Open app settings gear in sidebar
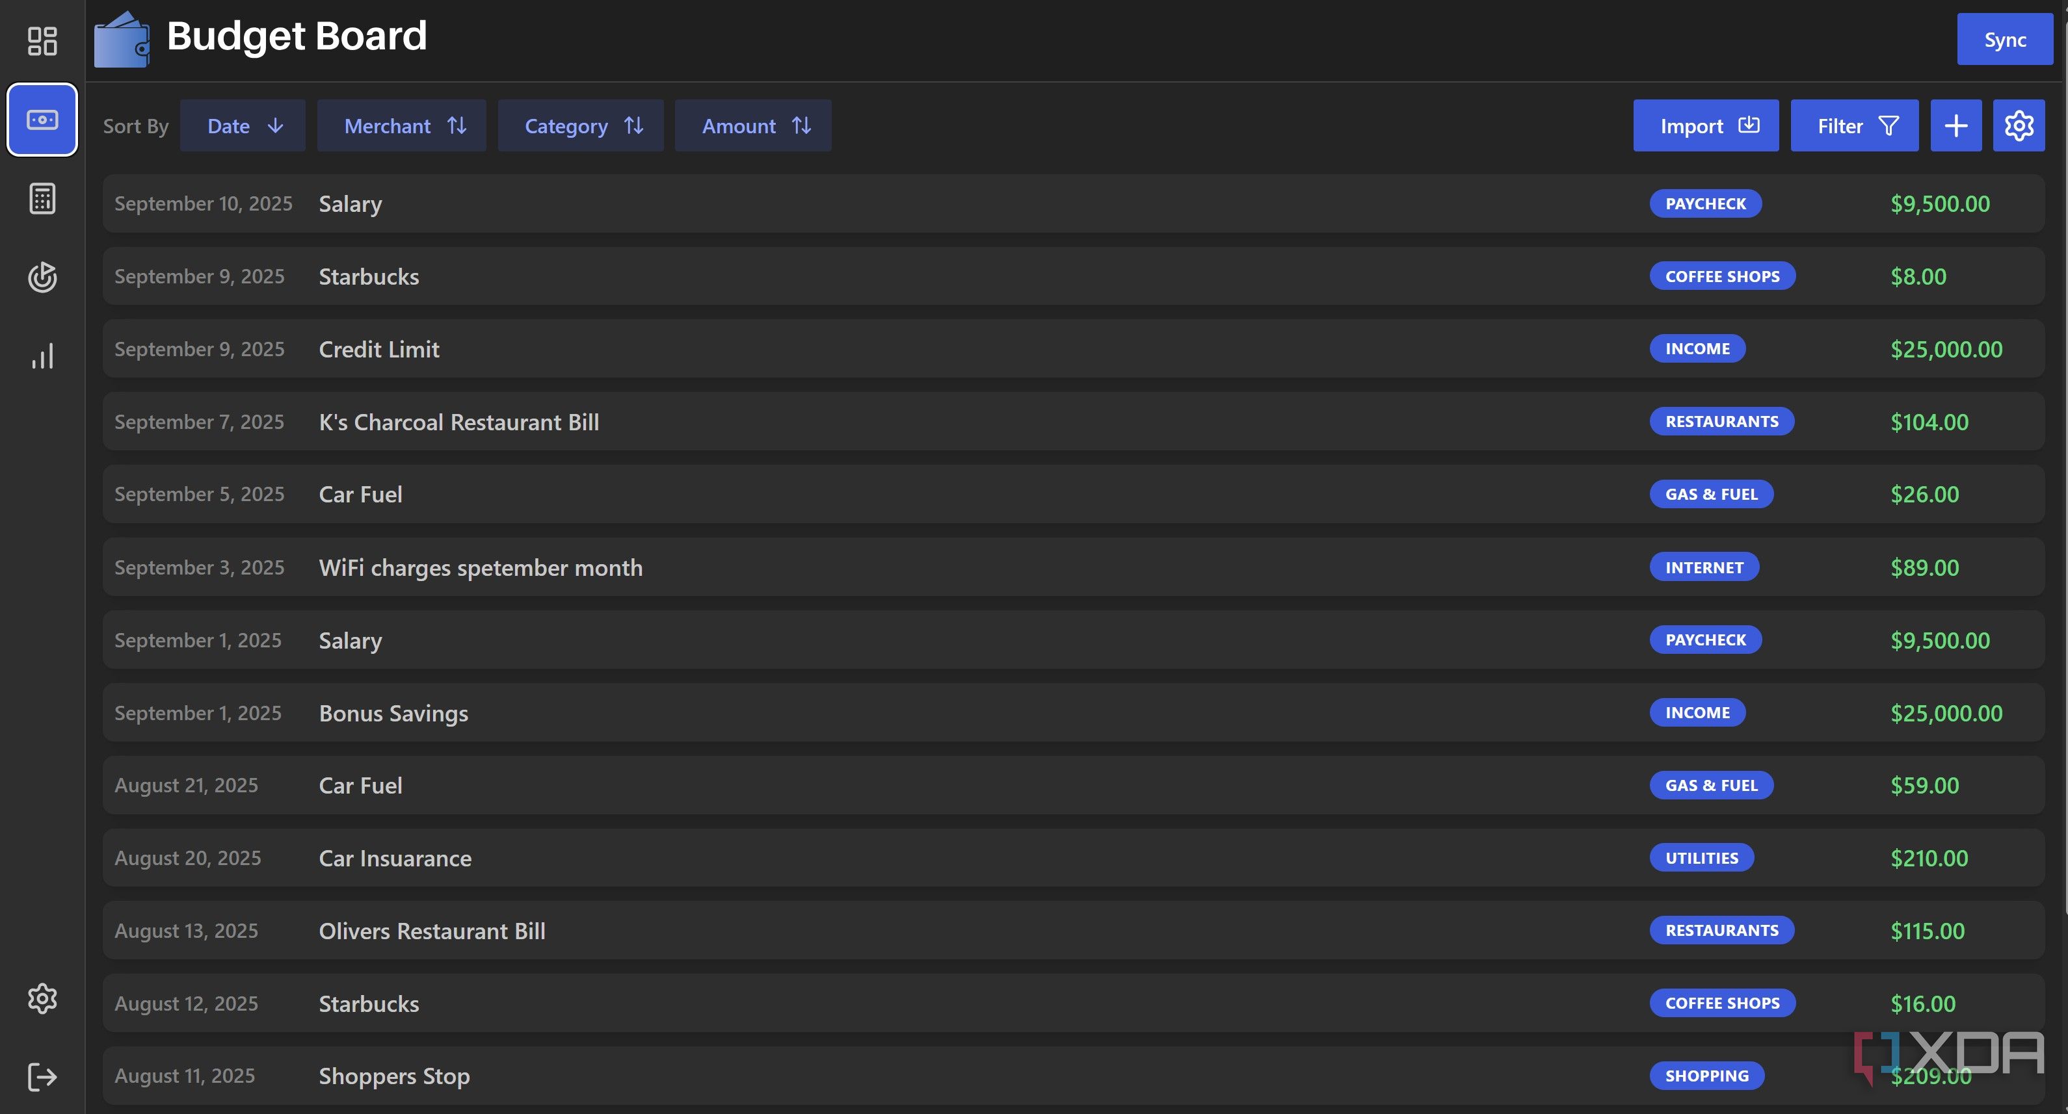Screen dimensions: 2068x1114 point(42,998)
